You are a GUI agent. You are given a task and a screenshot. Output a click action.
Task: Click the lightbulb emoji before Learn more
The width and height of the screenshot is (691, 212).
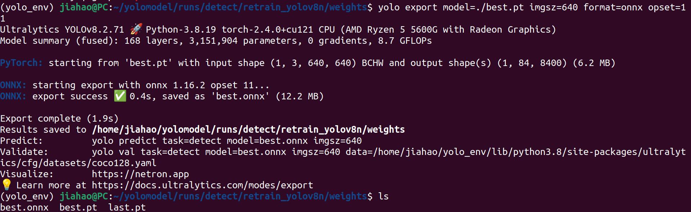[x=6, y=185]
